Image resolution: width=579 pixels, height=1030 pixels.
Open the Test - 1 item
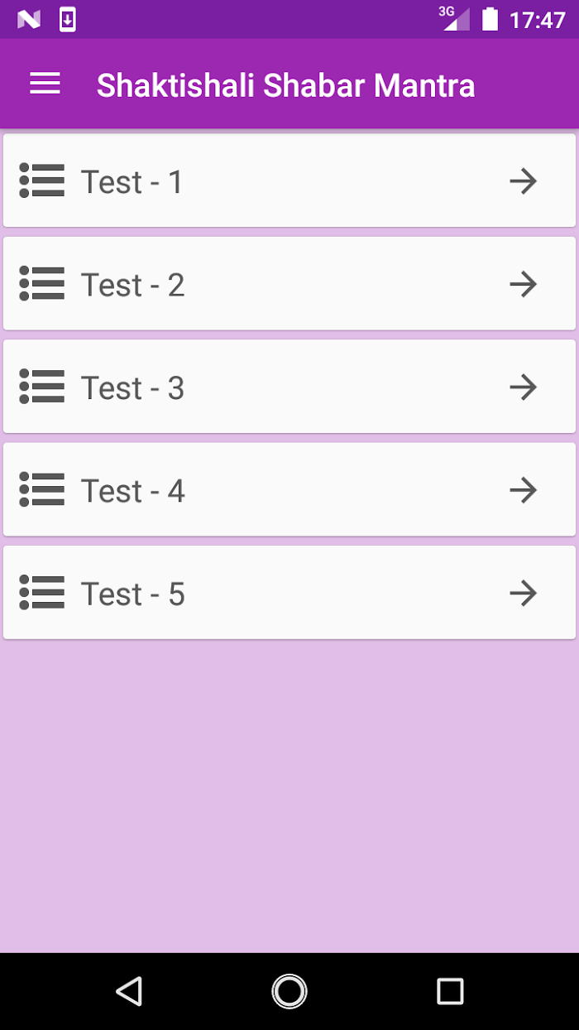289,180
